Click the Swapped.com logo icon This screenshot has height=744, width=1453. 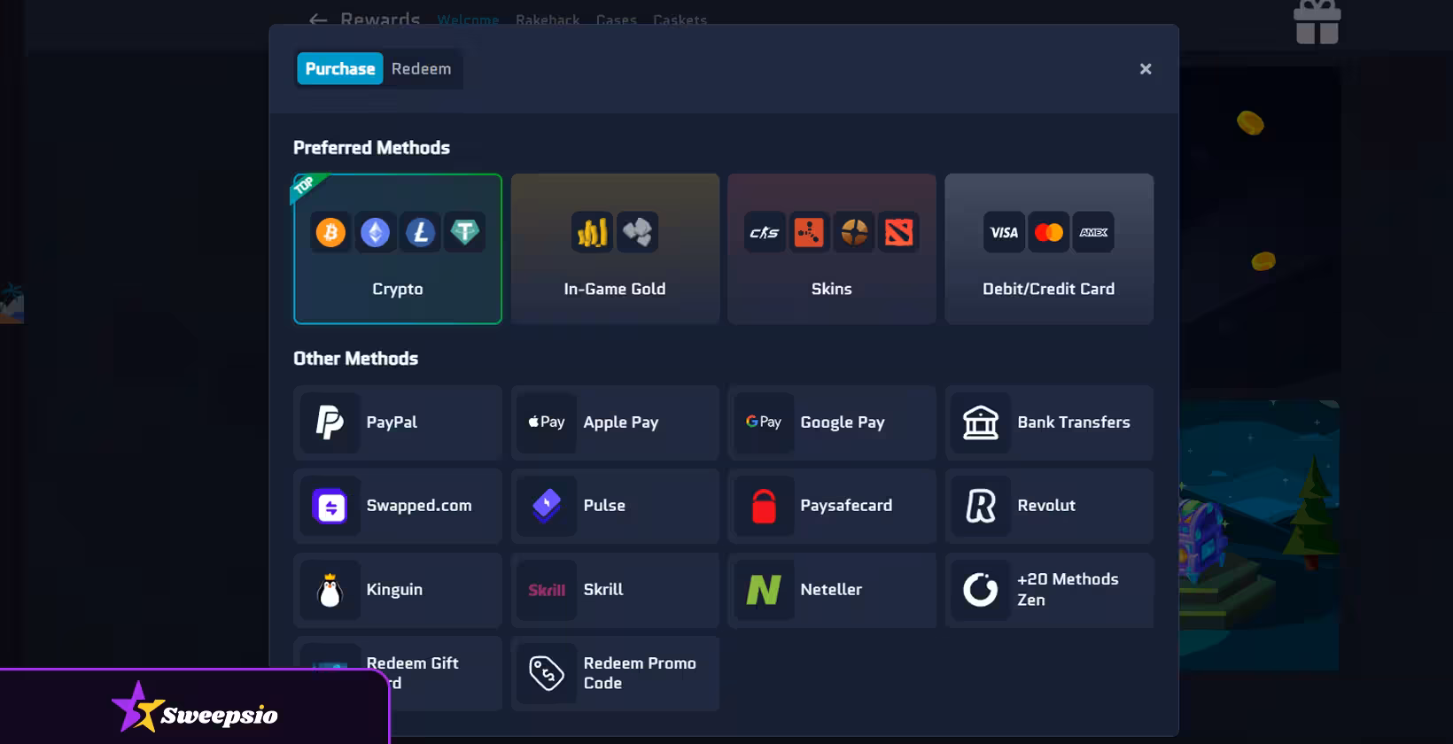pos(330,507)
